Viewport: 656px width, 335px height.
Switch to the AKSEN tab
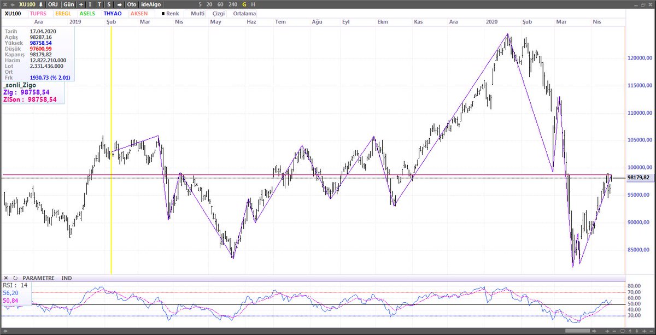[139, 13]
